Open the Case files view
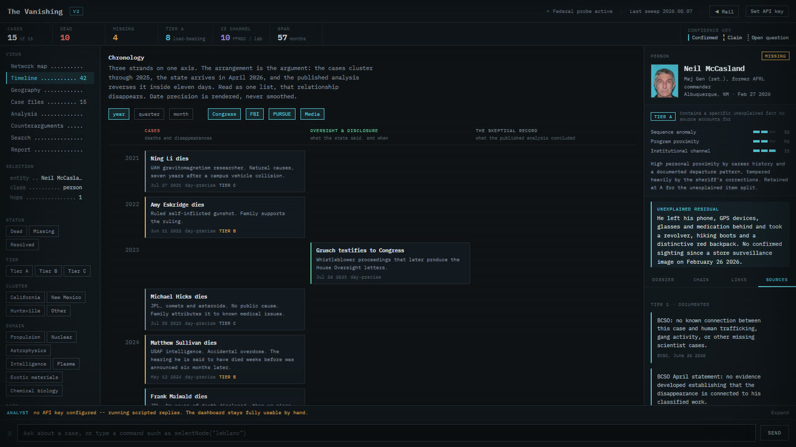 click(50, 102)
